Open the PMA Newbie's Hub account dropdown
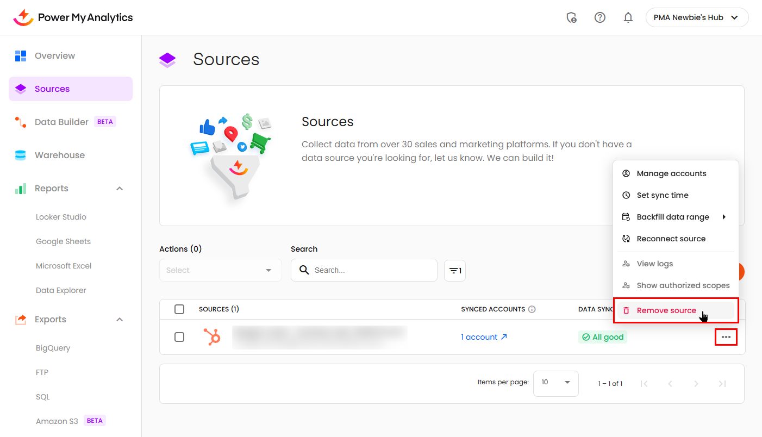This screenshot has width=762, height=437. pos(697,17)
